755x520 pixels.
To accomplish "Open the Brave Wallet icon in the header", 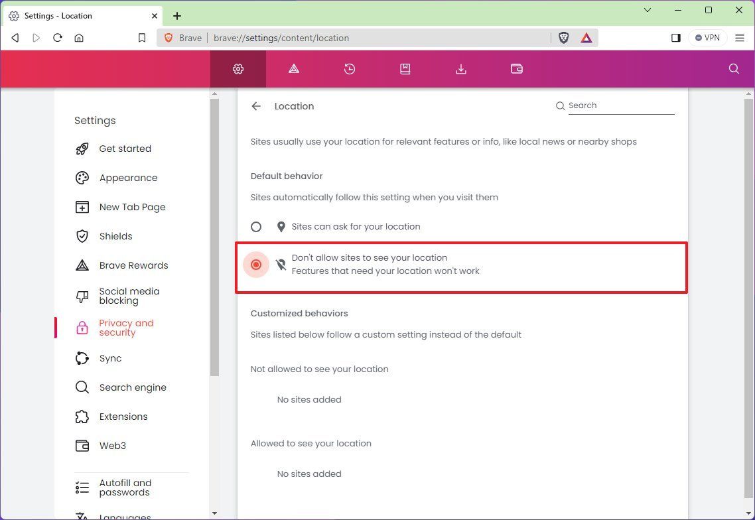I will 517,68.
